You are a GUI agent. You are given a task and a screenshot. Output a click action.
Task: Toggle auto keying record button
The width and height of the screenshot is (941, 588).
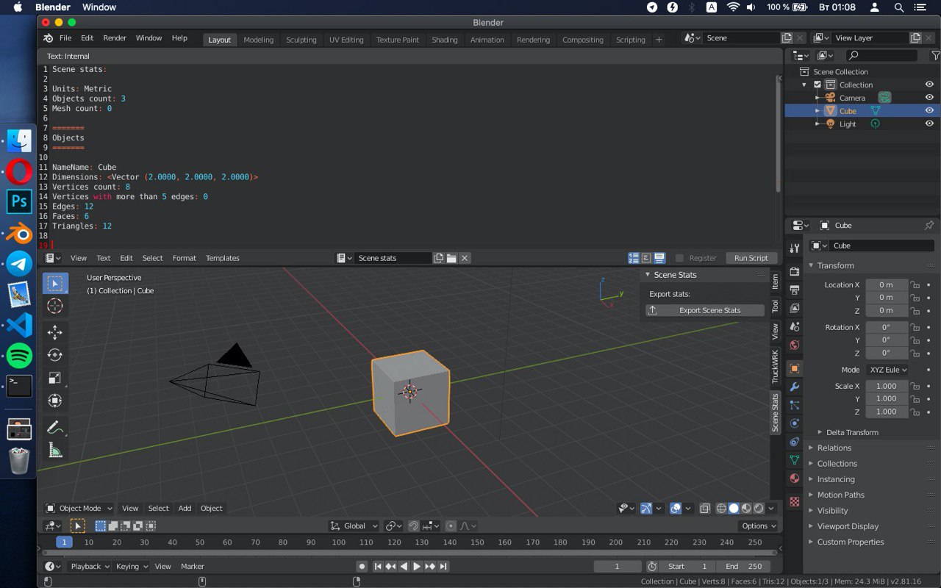(362, 566)
